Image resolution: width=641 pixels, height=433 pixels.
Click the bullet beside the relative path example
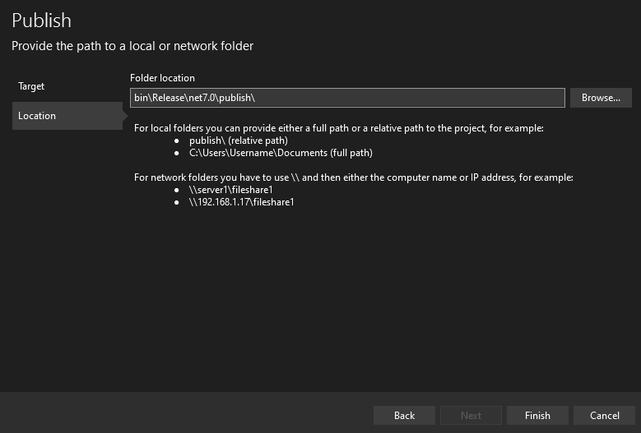coord(177,141)
